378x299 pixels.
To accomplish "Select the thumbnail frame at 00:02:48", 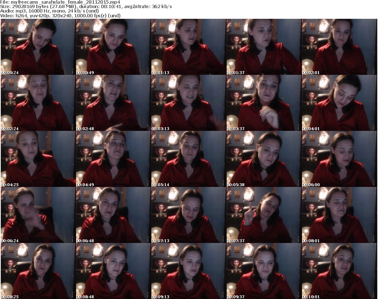I will (x=113, y=103).
